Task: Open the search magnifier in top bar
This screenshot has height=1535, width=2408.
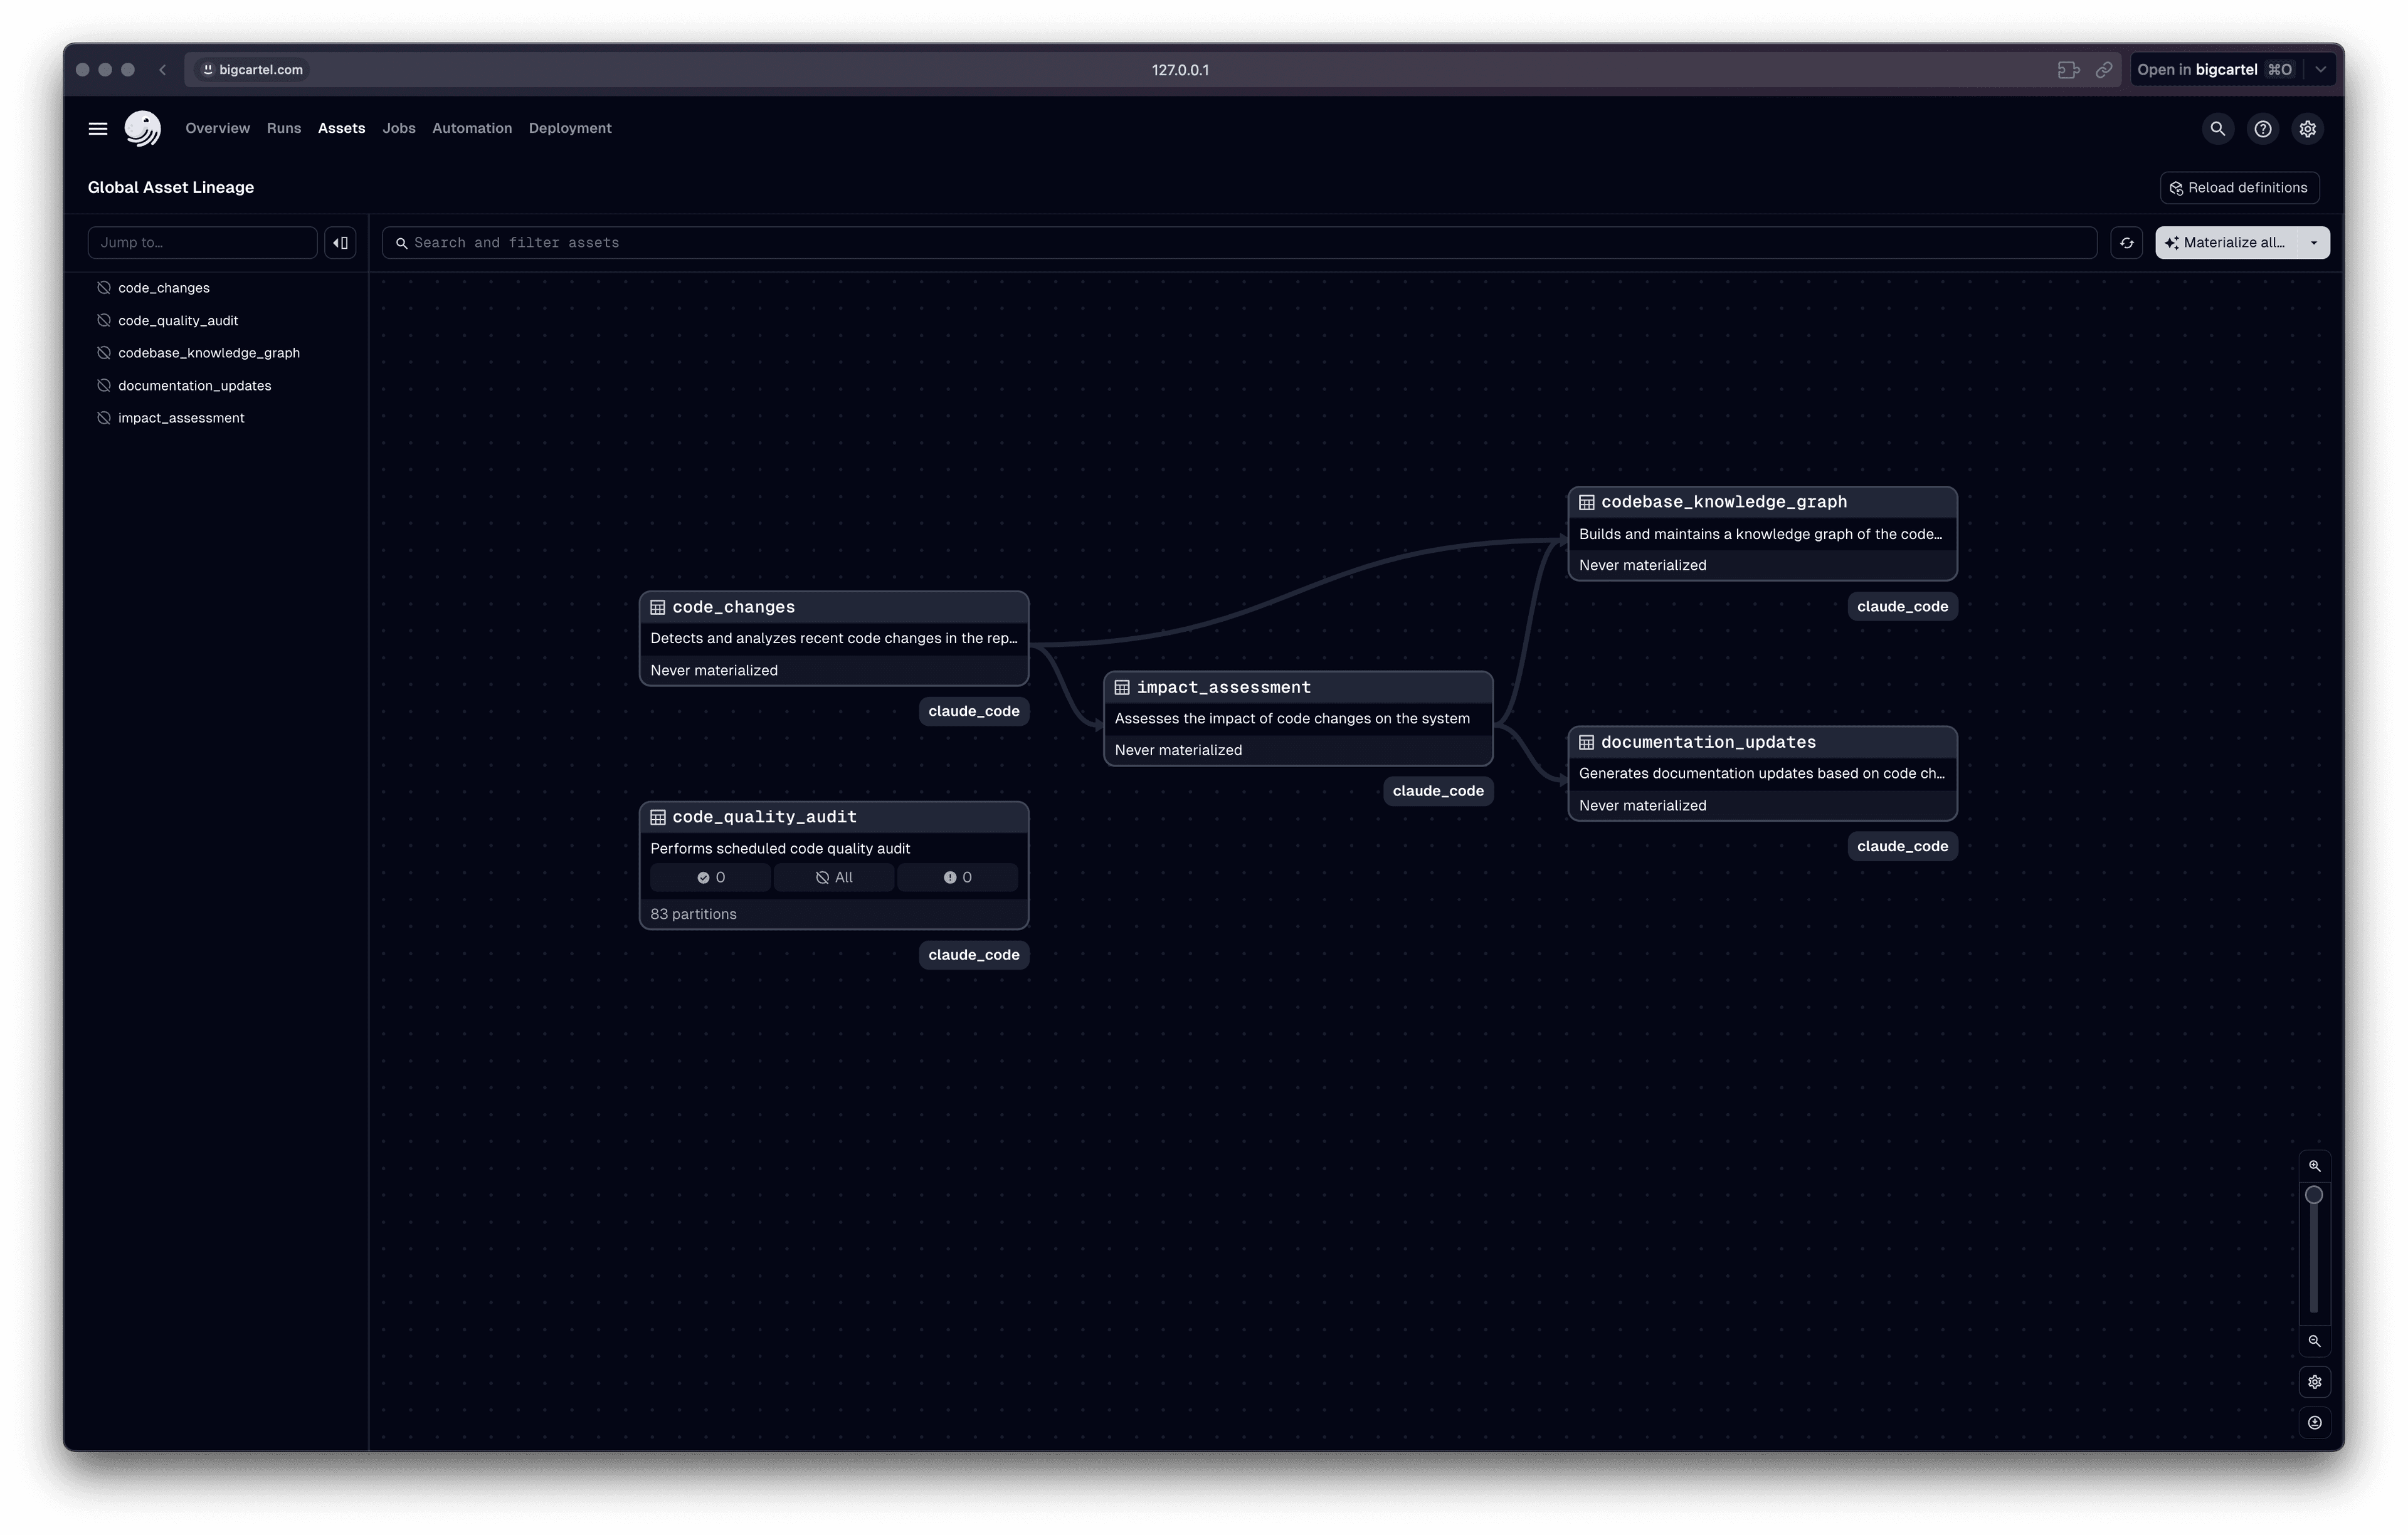Action: pyautogui.click(x=2217, y=129)
